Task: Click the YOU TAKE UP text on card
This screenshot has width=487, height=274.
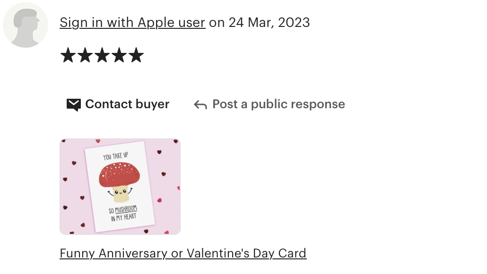Action: click(115, 156)
